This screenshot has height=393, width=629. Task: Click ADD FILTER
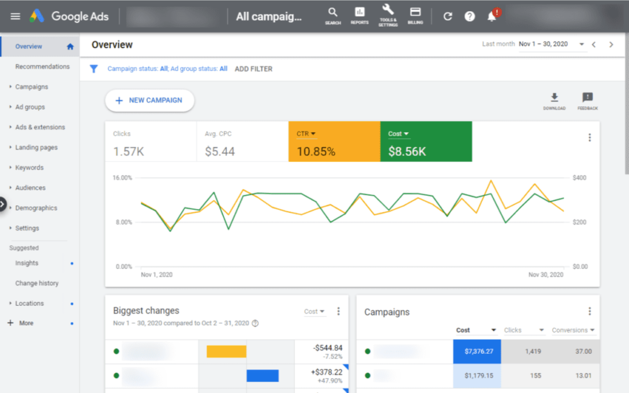click(253, 69)
